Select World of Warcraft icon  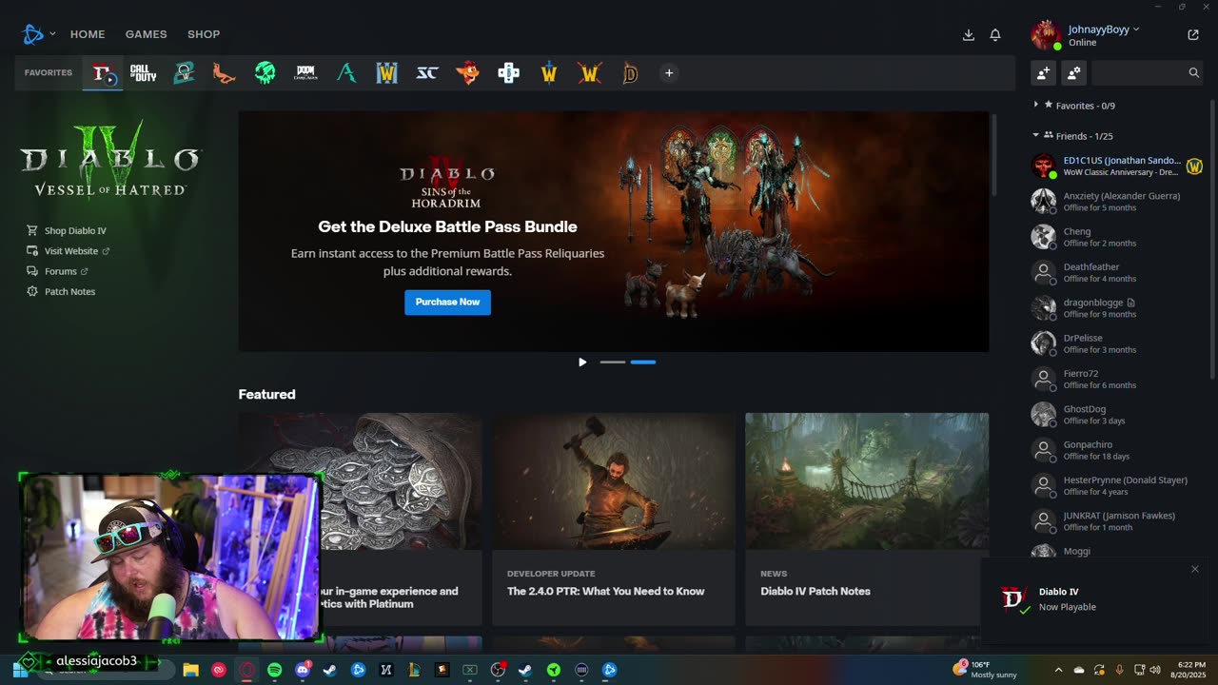[x=549, y=73]
